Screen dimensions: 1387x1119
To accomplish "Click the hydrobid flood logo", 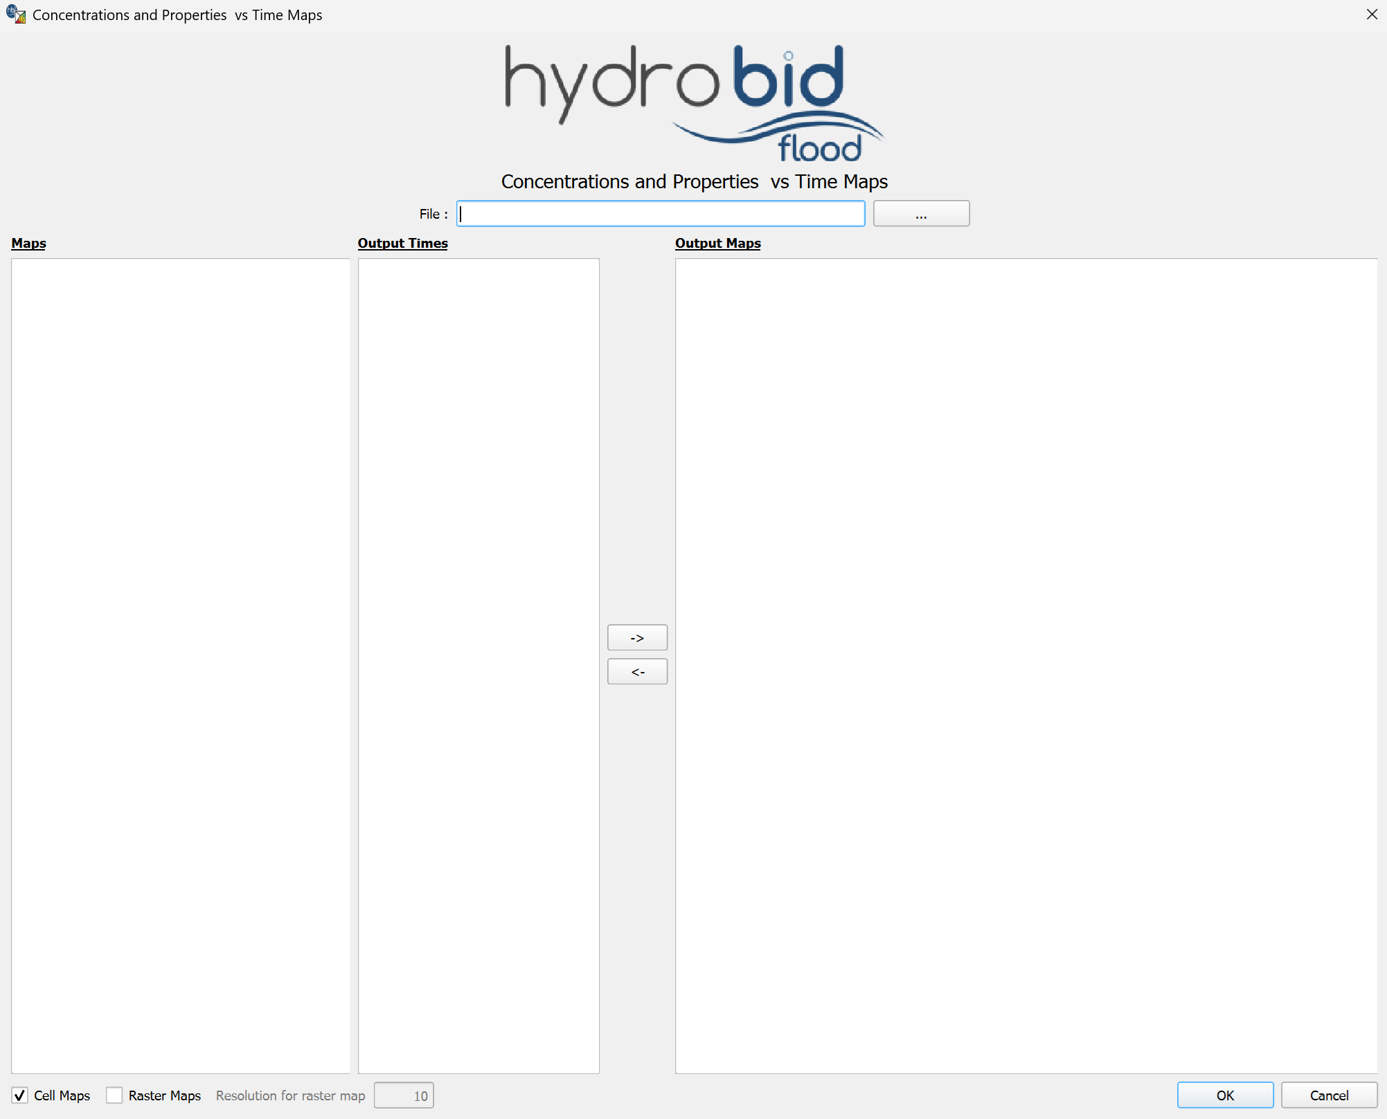I will [694, 102].
